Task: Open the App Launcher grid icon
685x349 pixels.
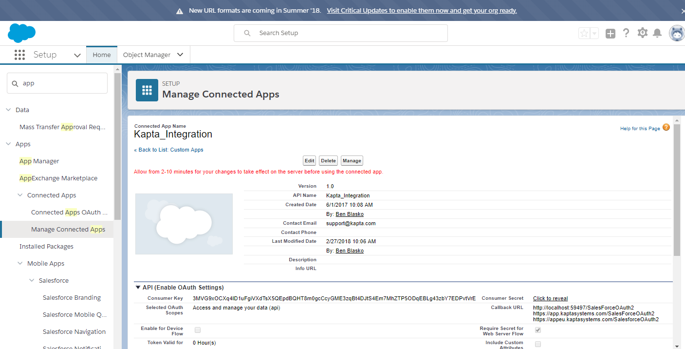Action: (x=19, y=55)
